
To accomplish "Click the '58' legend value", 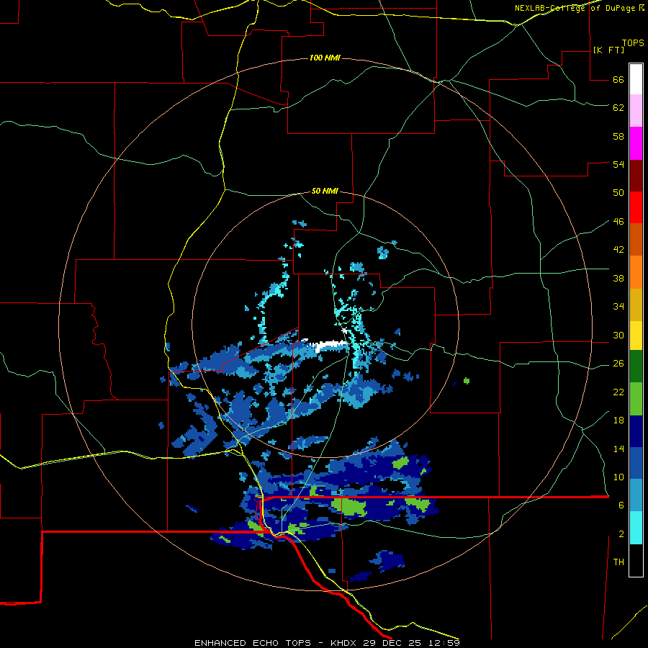I will click(x=618, y=136).
